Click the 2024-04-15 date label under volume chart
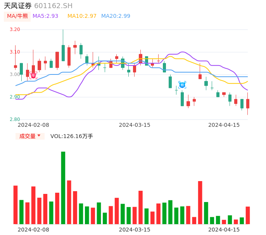 coord(224,230)
